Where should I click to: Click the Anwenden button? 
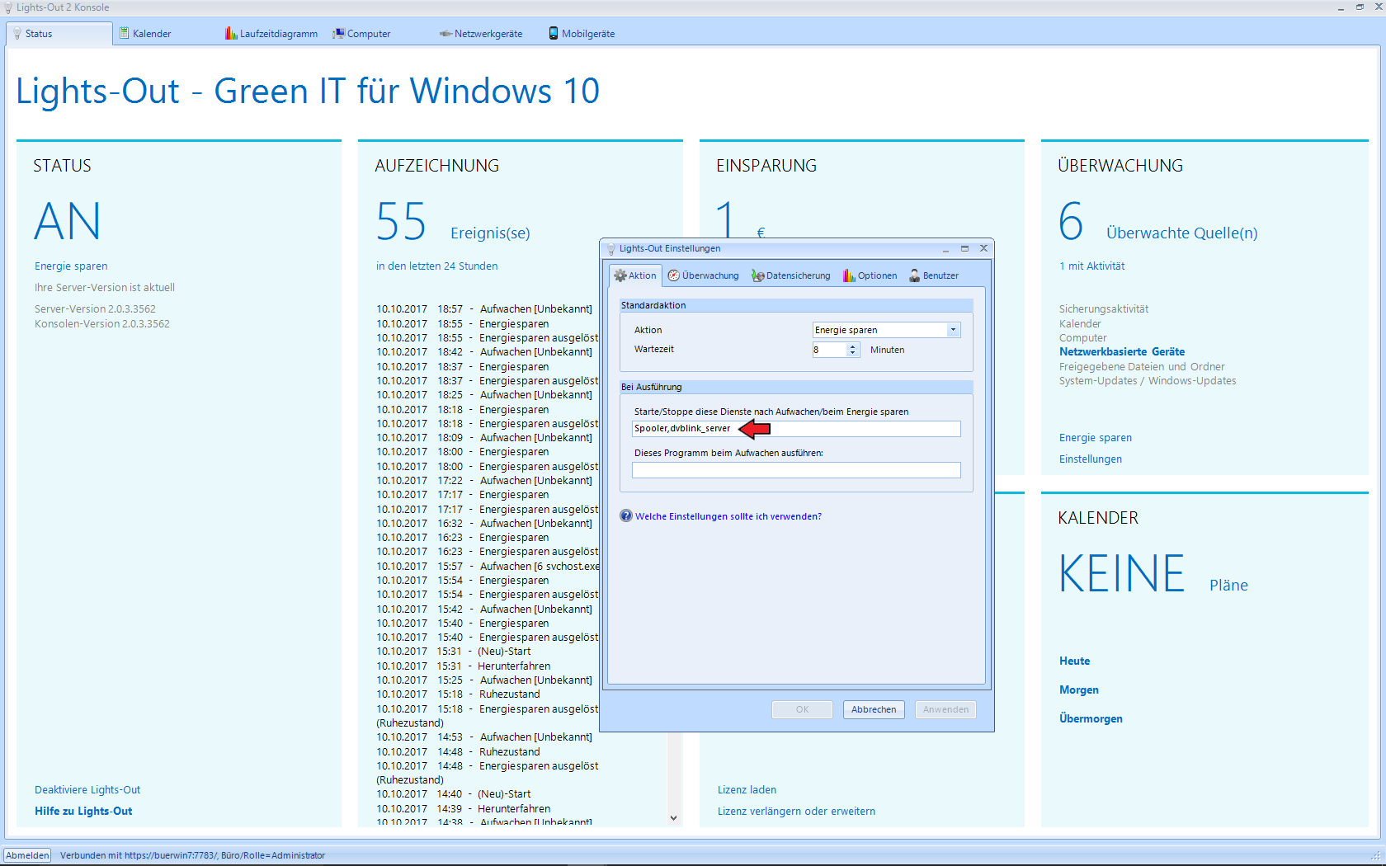coord(945,709)
